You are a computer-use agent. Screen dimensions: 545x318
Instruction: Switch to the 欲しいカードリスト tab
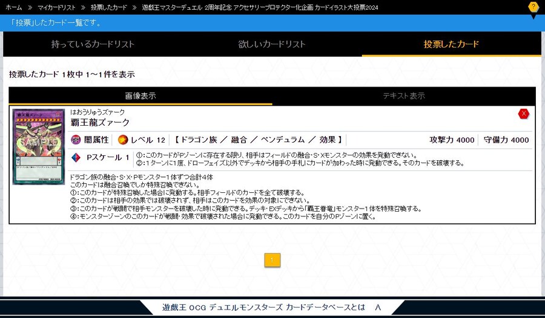coord(272,44)
